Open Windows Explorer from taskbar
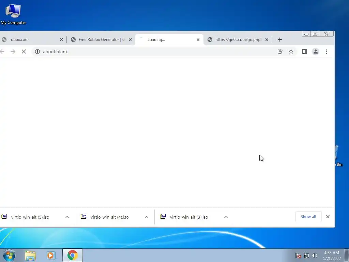The image size is (349, 262). click(x=30, y=256)
